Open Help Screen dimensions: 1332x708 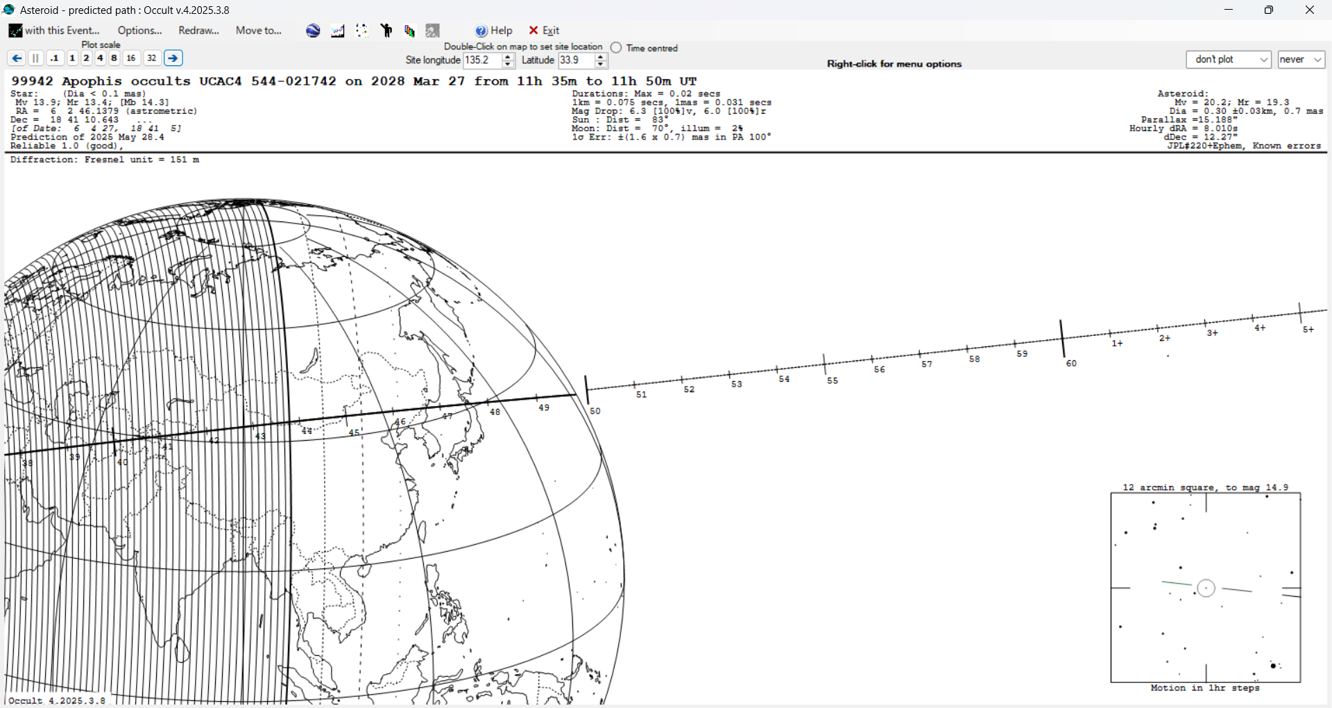point(494,31)
